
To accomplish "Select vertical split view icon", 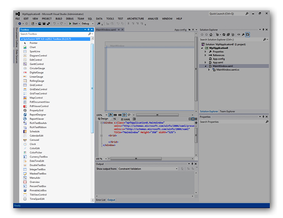I will point(190,119).
